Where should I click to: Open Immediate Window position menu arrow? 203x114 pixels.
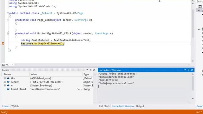(185, 70)
